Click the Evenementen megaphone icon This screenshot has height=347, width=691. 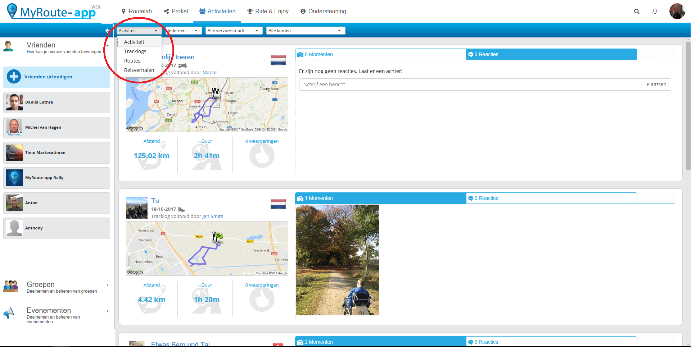9,312
